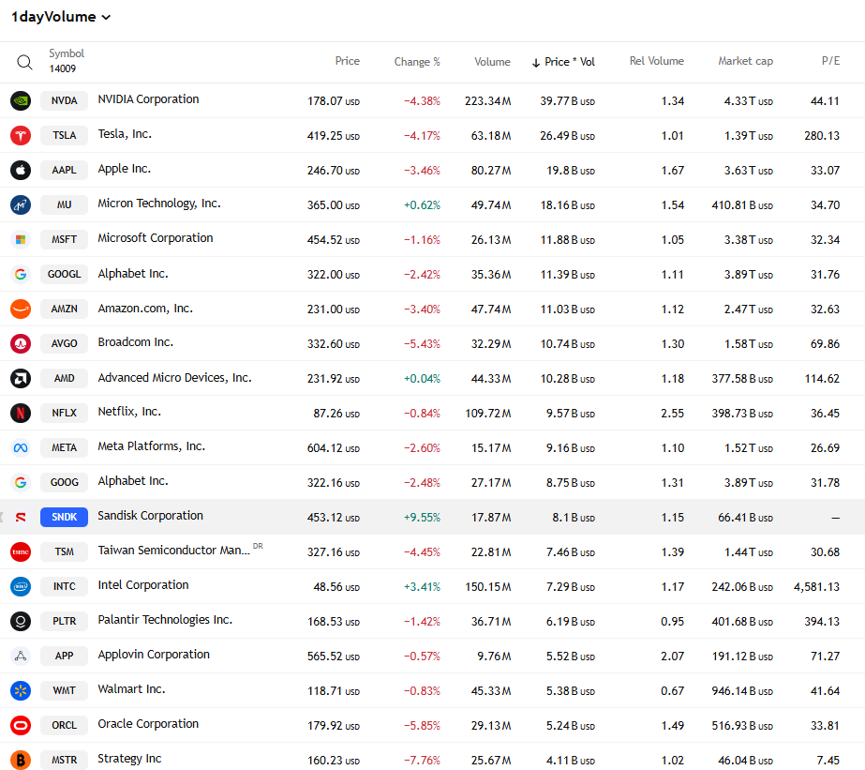
Task: Open the Advanced Micro Devices, Inc. link
Action: coord(174,378)
